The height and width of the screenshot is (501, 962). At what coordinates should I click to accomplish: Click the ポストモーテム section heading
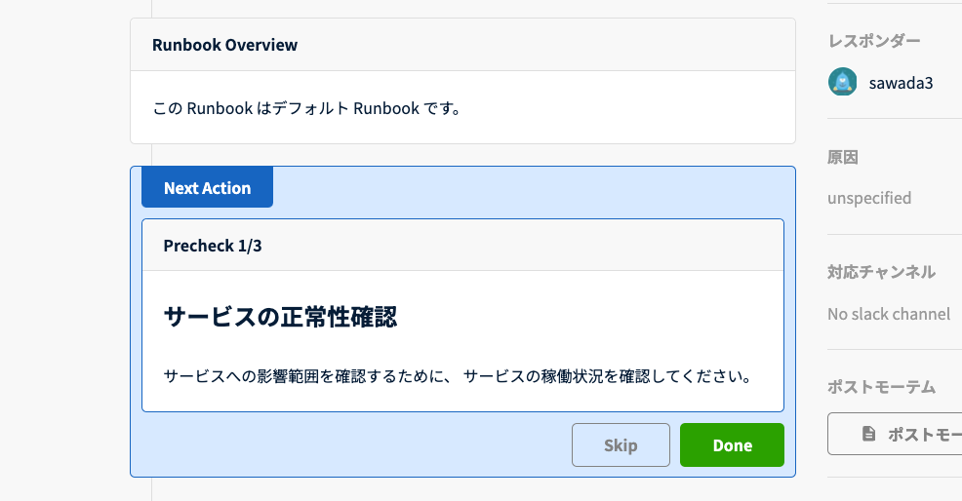[x=881, y=387]
